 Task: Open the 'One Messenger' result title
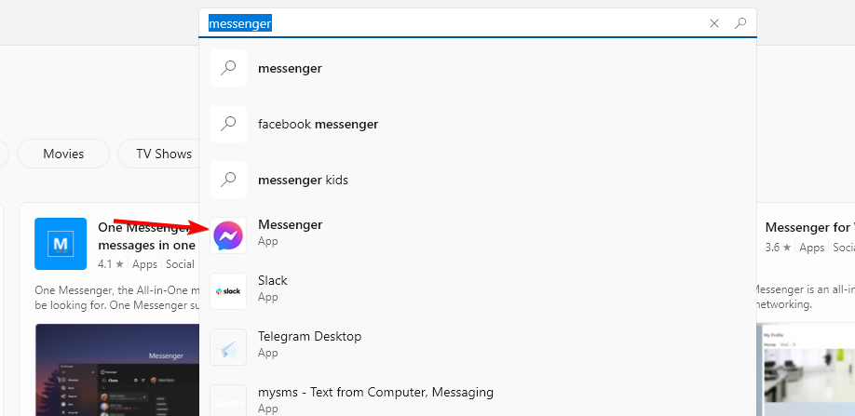(x=148, y=235)
